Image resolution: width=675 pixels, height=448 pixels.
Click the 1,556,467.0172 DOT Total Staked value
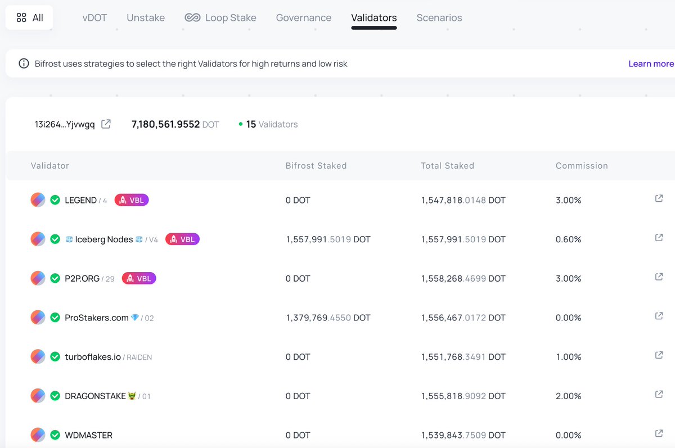[x=463, y=318]
